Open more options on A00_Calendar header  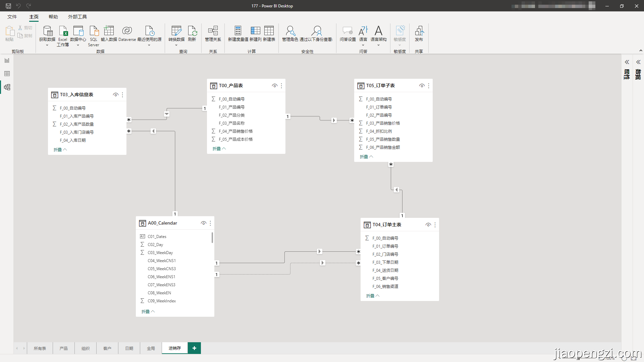pyautogui.click(x=210, y=223)
